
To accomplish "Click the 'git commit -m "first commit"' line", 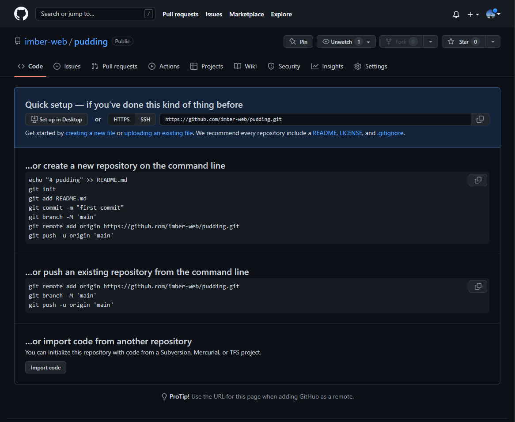I will click(76, 208).
